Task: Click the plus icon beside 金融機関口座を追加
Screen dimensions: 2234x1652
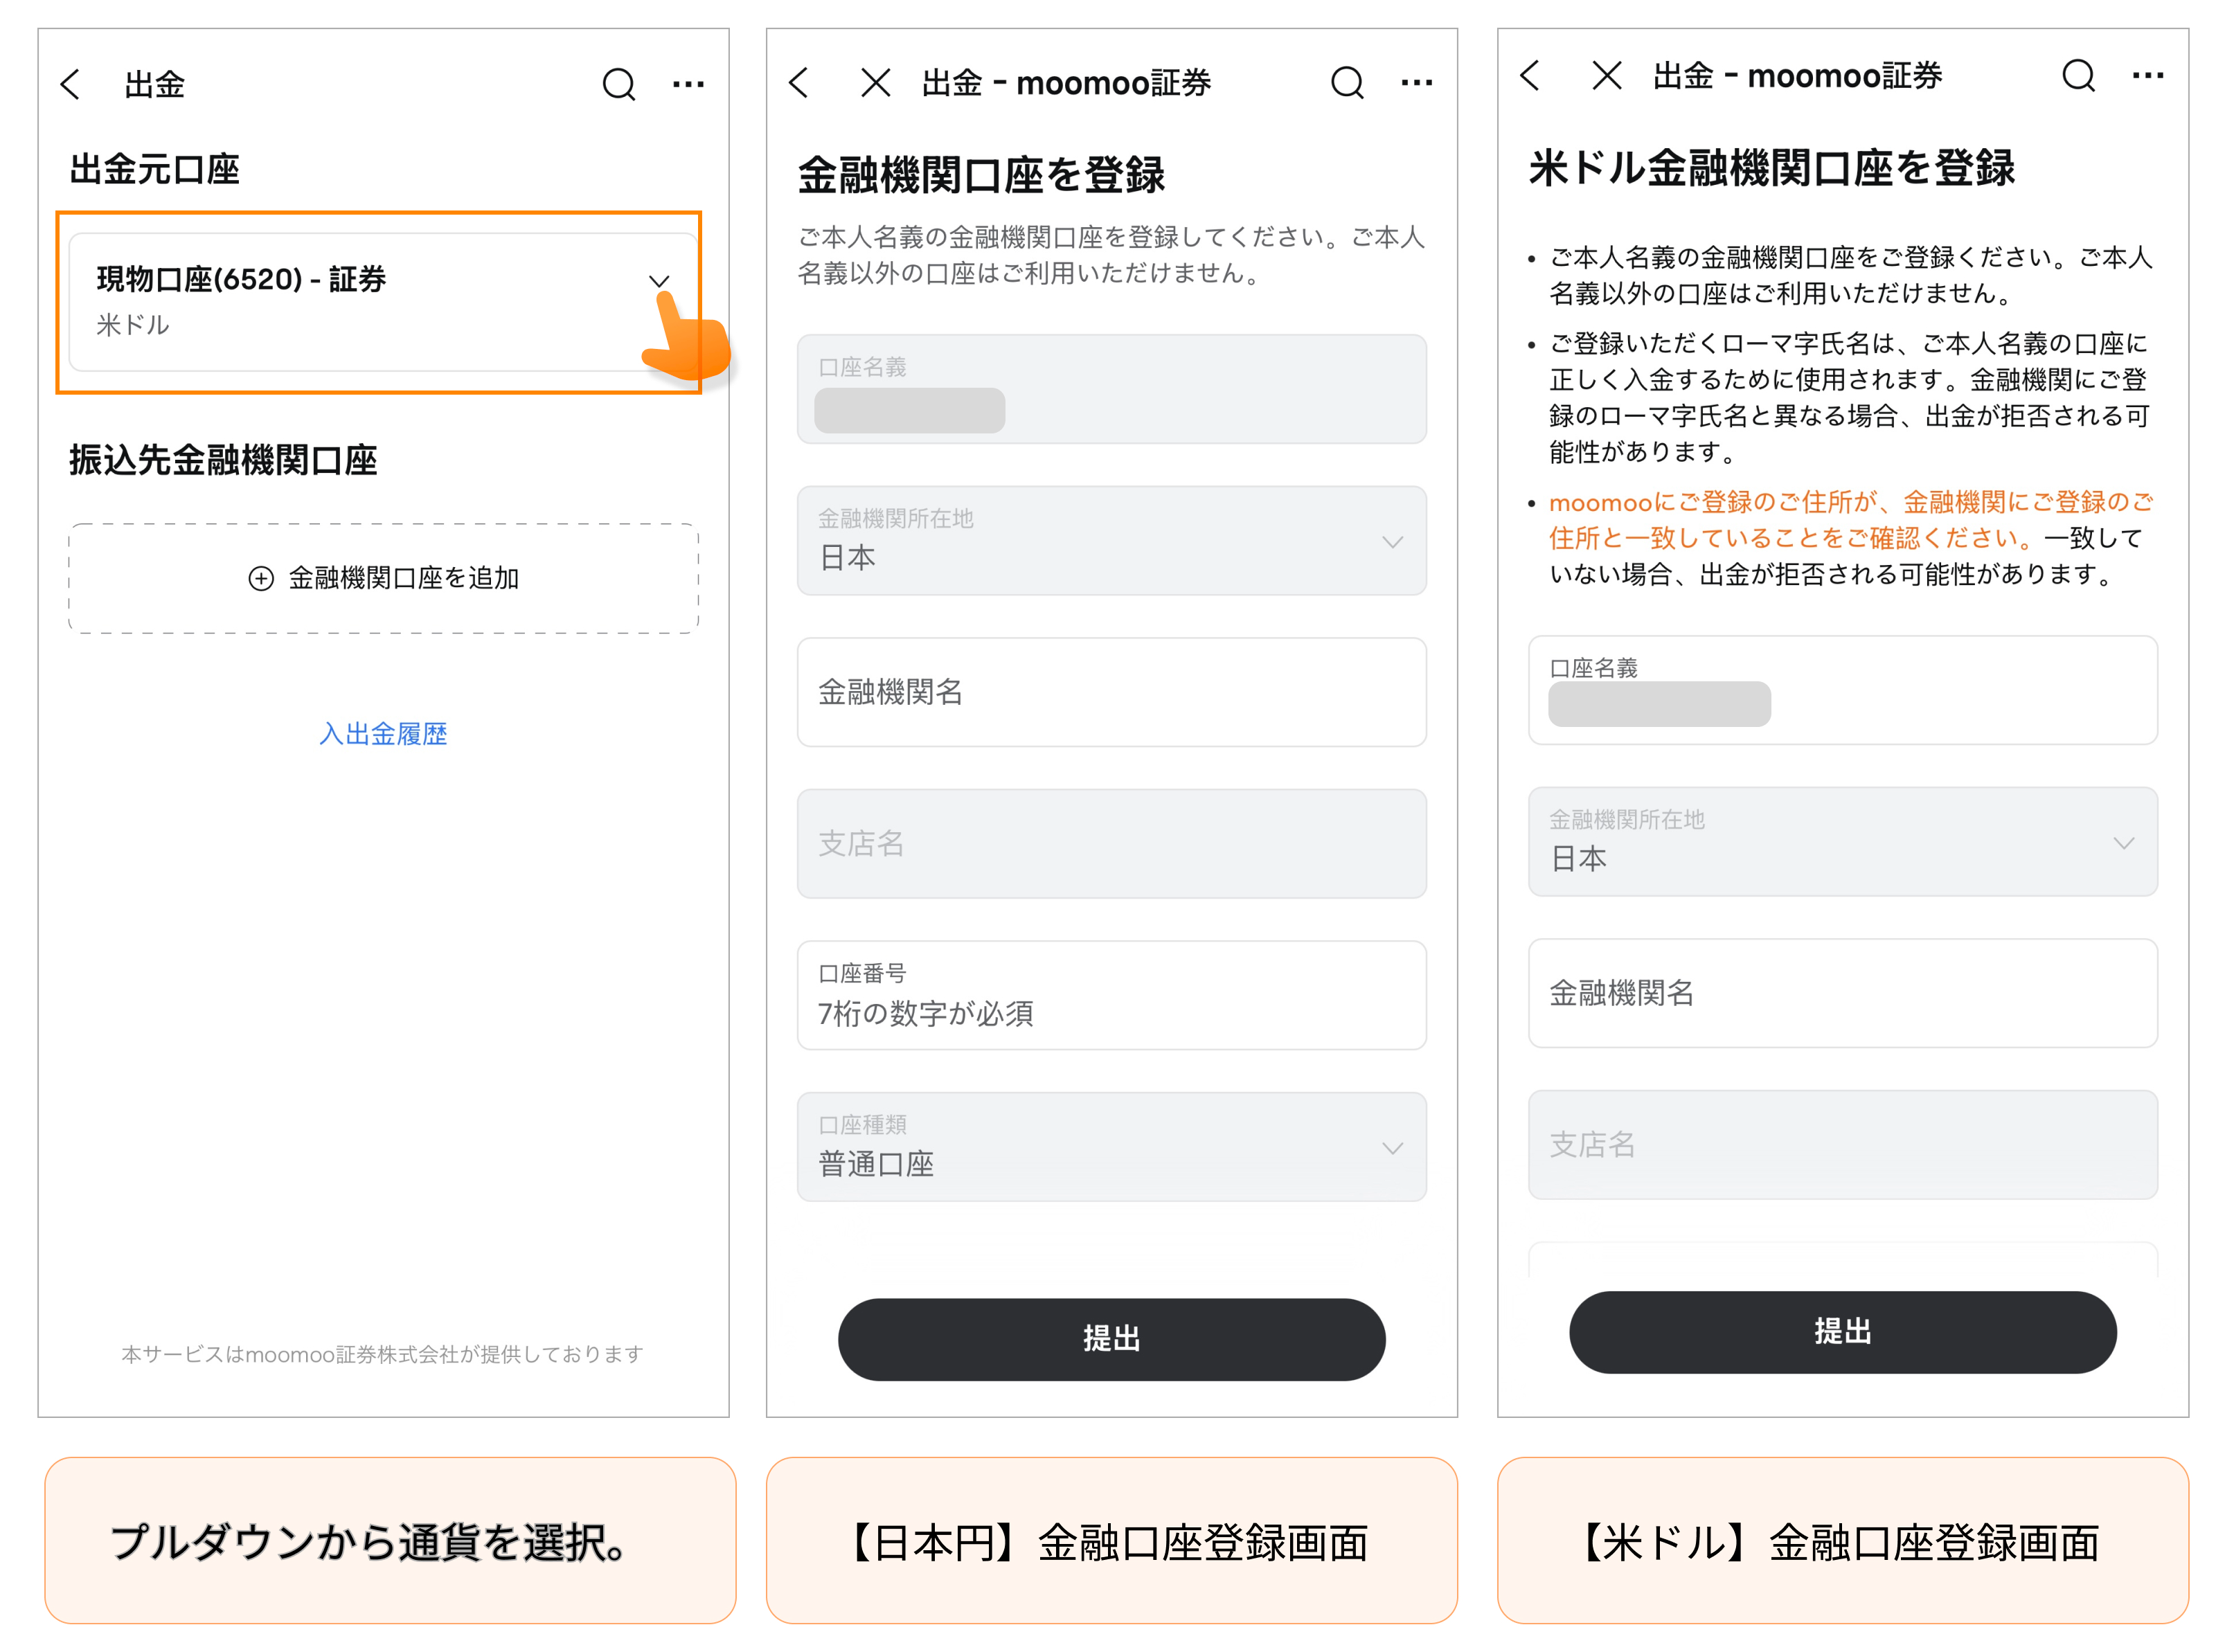Action: [x=261, y=578]
